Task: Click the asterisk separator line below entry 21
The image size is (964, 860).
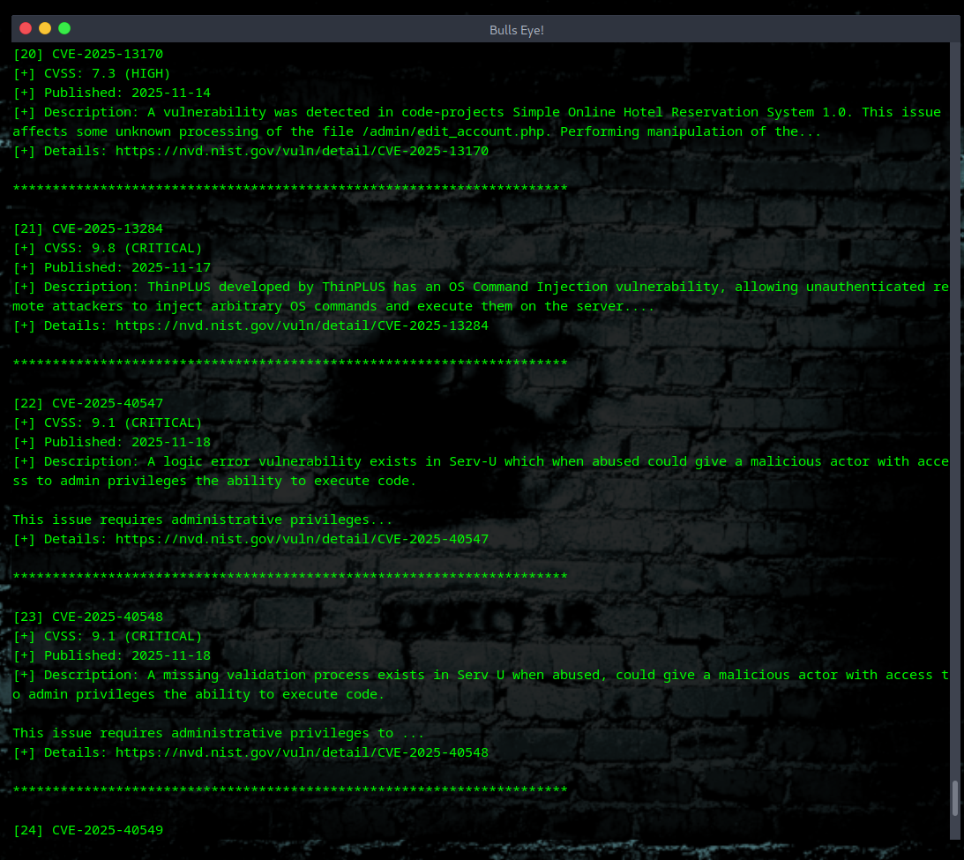Action: [x=289, y=363]
